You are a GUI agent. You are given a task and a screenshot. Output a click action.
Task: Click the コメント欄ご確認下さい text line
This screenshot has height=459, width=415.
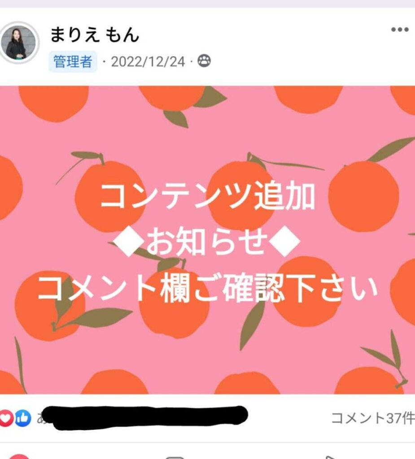click(207, 288)
